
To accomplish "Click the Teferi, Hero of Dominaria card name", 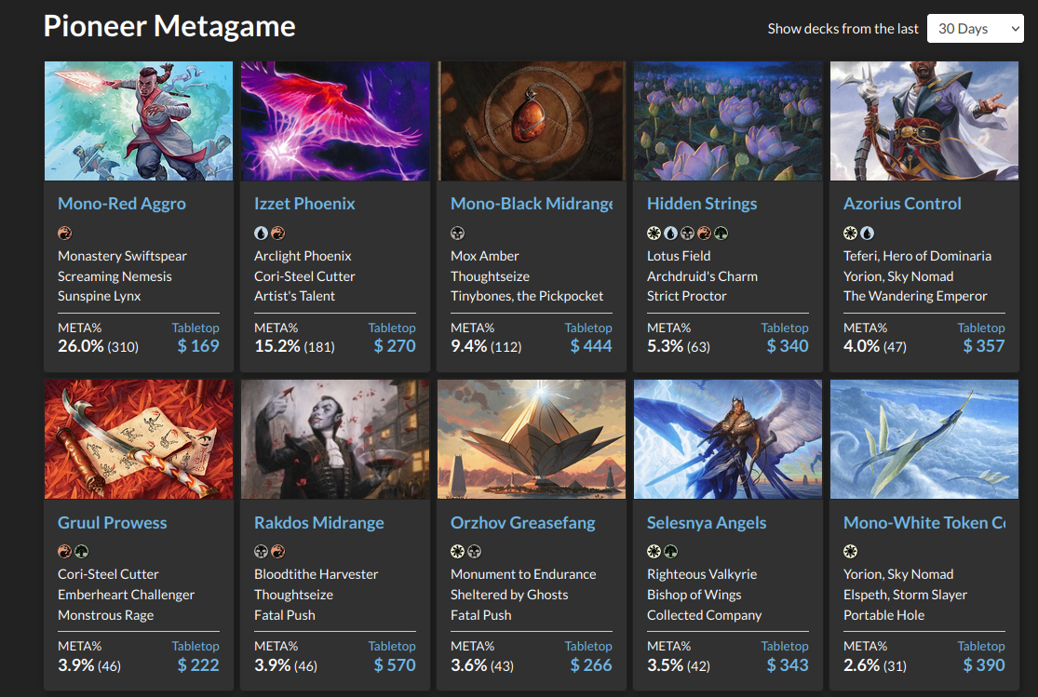I will click(917, 256).
